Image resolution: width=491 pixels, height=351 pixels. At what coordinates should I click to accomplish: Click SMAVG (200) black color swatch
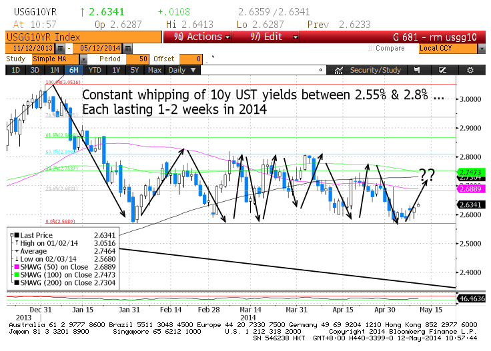click(x=16, y=283)
